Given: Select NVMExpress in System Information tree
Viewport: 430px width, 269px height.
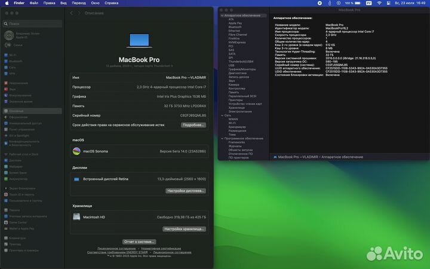Looking at the screenshot, I should pos(237,42).
